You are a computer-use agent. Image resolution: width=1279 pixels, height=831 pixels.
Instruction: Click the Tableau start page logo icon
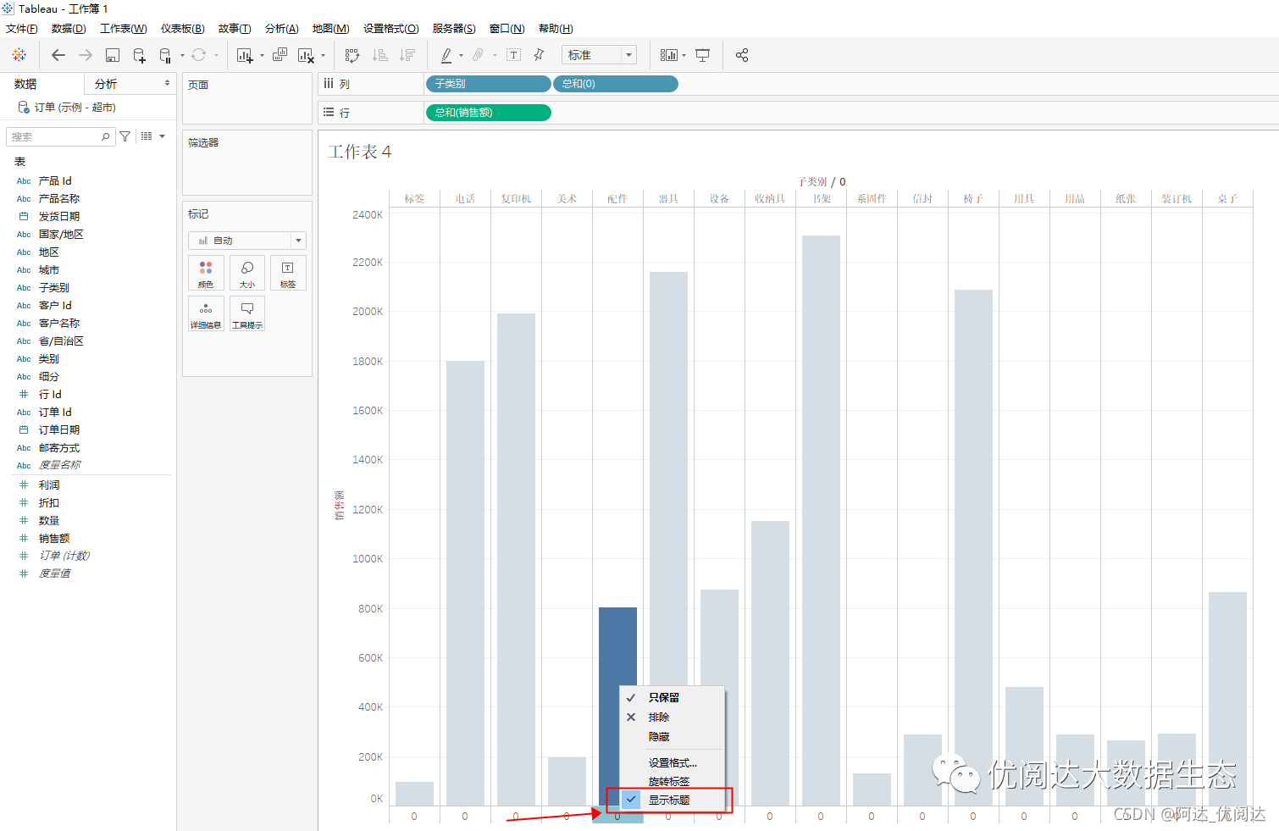pyautogui.click(x=19, y=55)
